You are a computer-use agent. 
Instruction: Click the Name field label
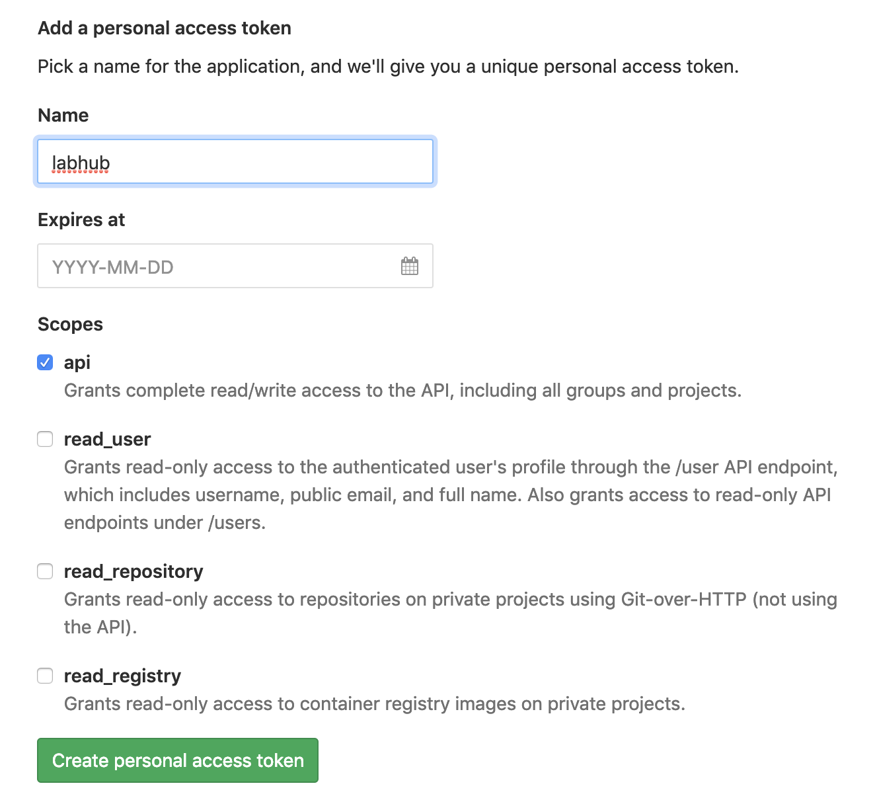point(63,115)
